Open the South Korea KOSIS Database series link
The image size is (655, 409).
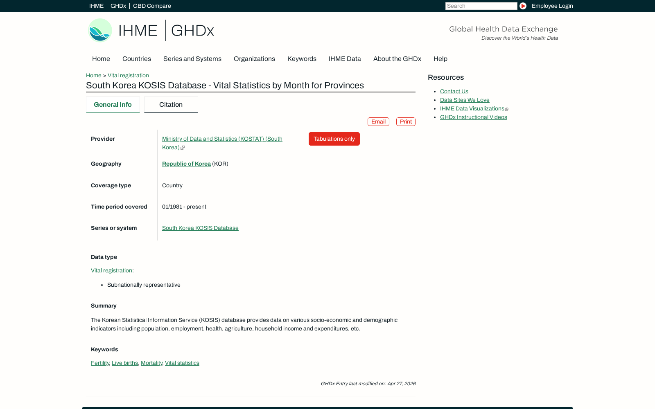pyautogui.click(x=200, y=228)
